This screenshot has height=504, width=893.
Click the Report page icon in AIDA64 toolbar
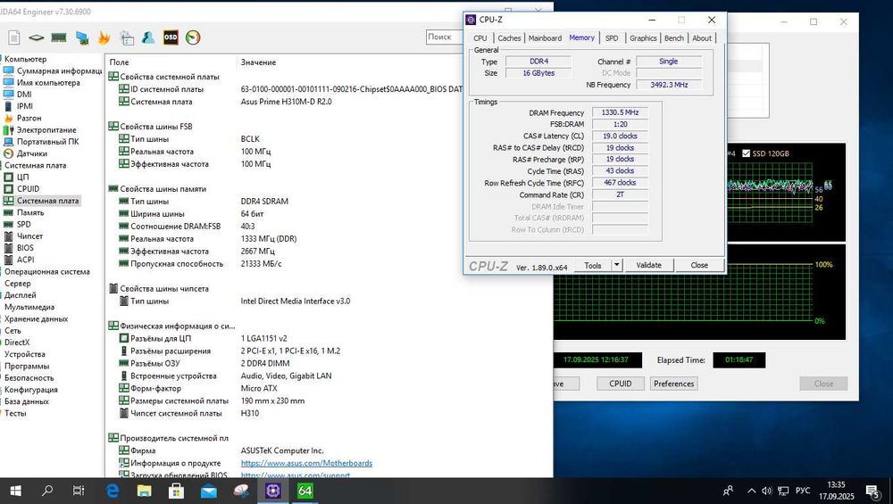click(x=14, y=37)
